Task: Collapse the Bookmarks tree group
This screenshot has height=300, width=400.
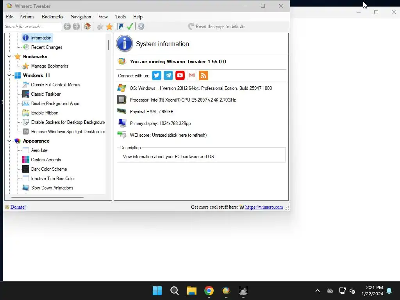Action: point(9,57)
